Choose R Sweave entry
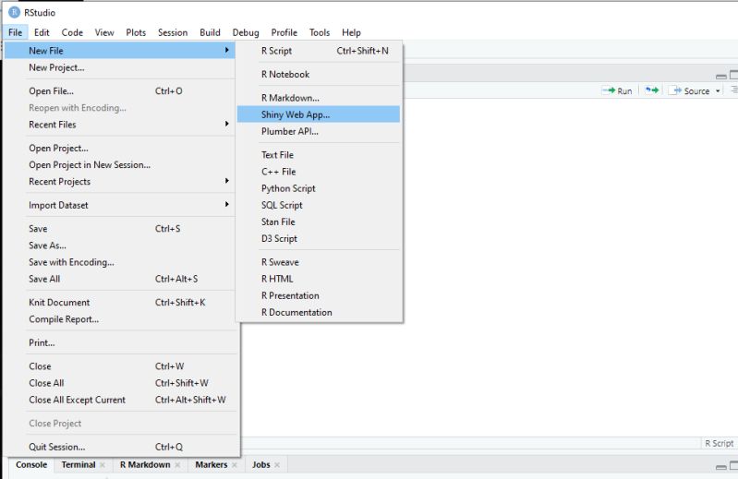Screen dimensions: 738x479 [x=319, y=262]
